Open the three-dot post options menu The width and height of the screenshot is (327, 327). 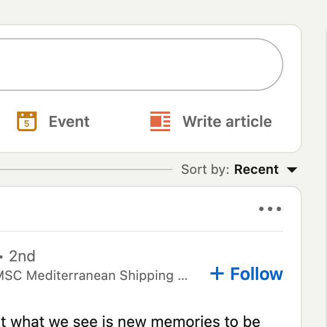tap(270, 209)
